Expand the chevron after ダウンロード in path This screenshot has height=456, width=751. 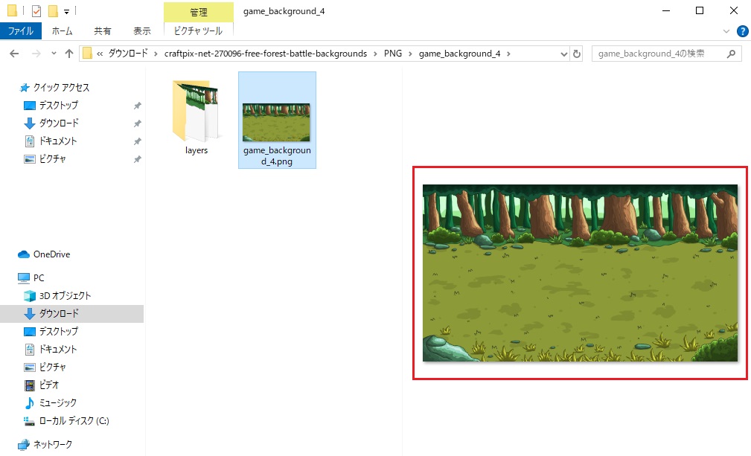click(x=156, y=54)
